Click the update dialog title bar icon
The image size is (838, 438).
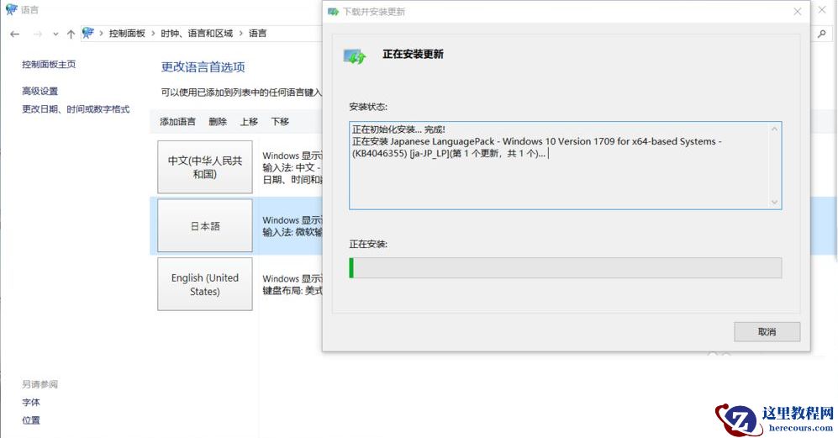334,11
